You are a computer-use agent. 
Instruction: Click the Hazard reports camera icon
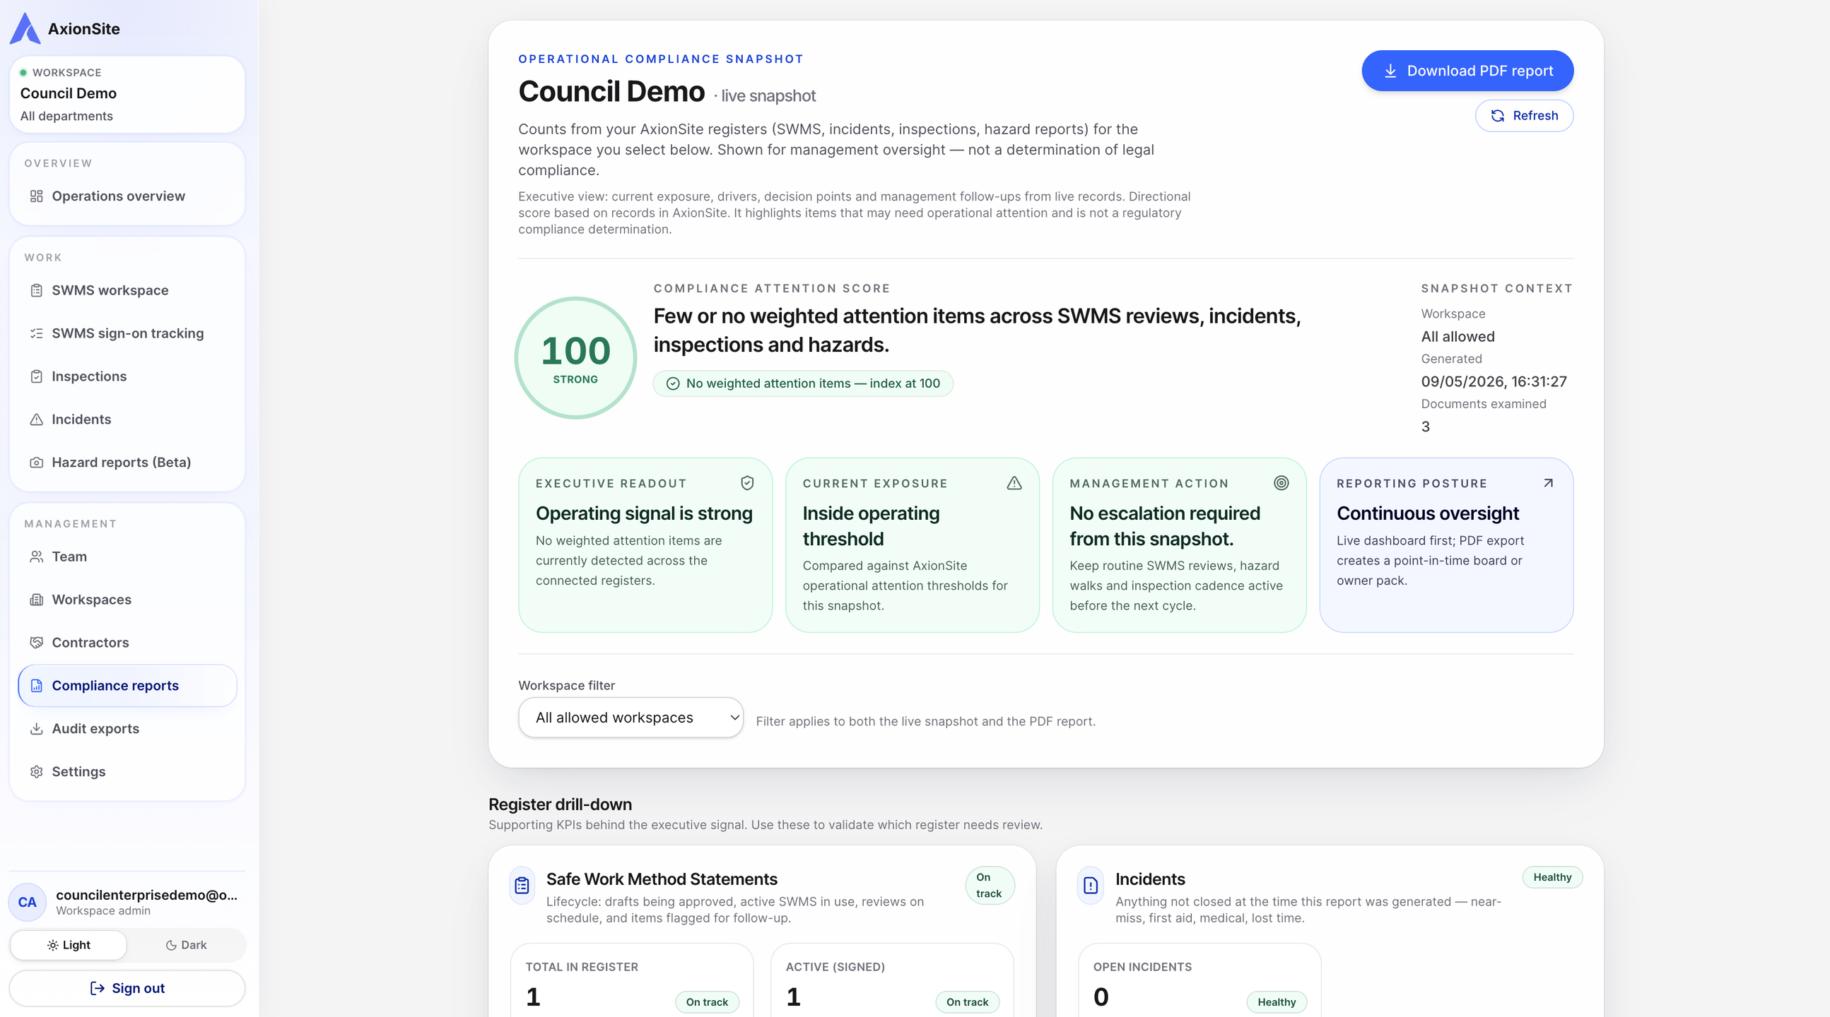pyautogui.click(x=36, y=462)
